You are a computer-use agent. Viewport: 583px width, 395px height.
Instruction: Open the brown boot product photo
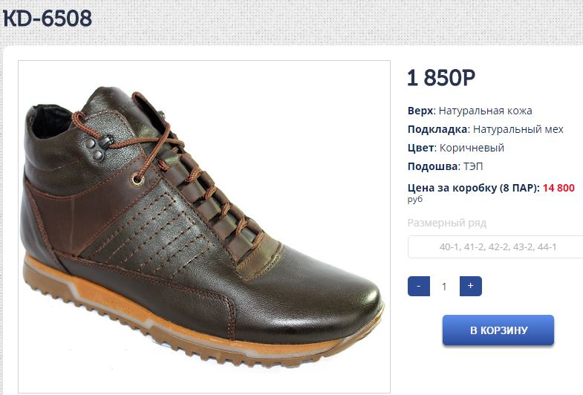204,226
